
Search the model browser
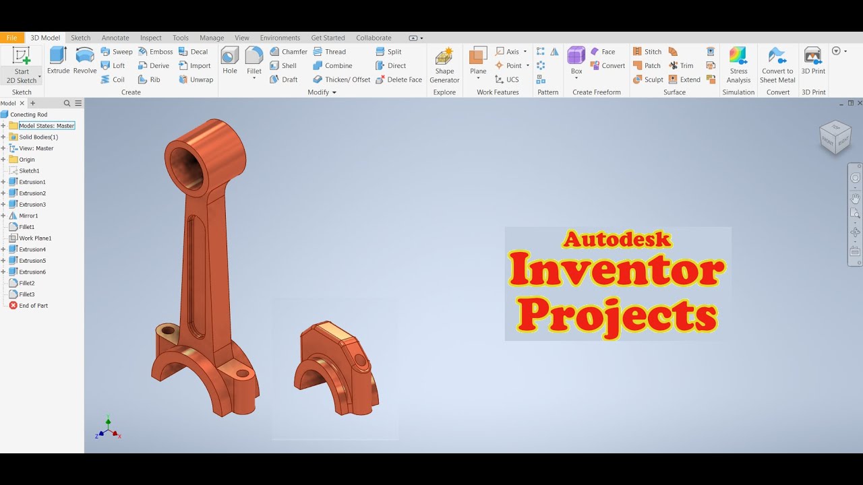67,103
